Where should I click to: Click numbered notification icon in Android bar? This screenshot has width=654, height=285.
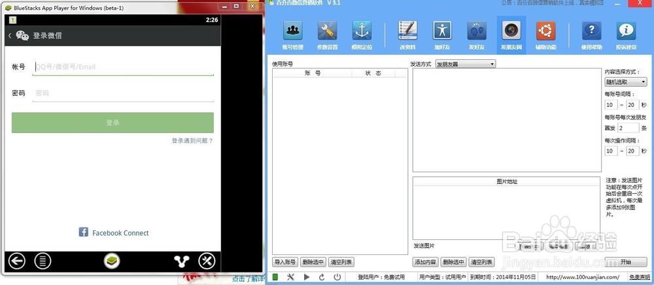point(12,20)
